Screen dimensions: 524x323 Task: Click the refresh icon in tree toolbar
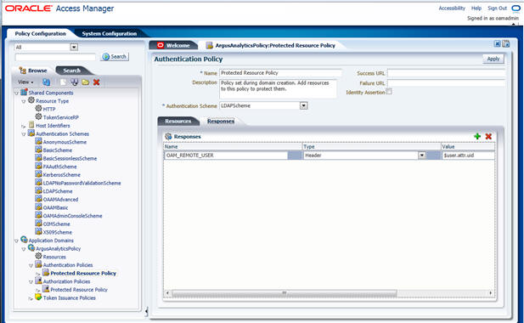46,82
